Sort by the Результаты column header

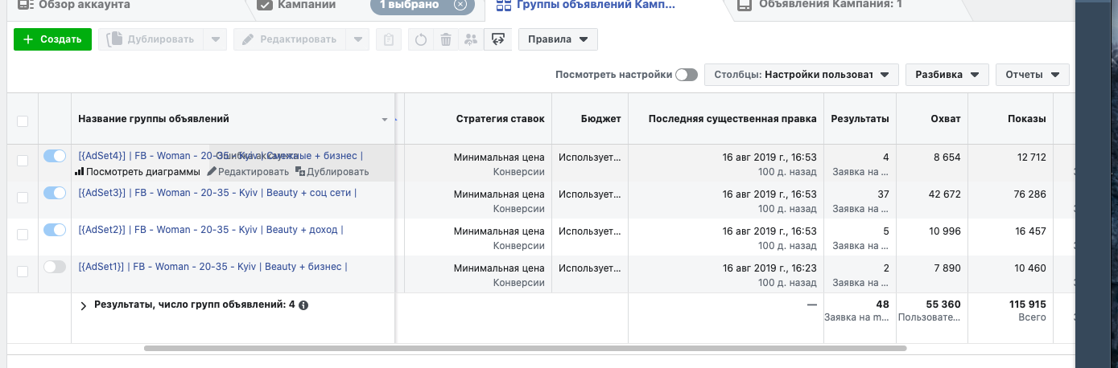point(860,119)
